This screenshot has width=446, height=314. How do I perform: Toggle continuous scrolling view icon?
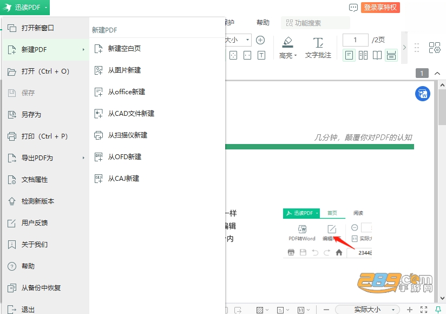point(391,55)
